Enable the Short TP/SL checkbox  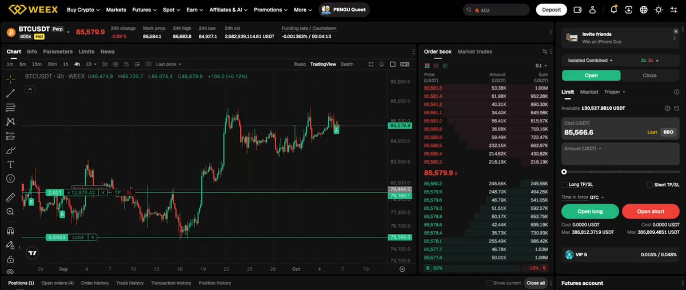pos(649,185)
